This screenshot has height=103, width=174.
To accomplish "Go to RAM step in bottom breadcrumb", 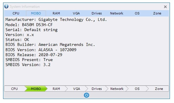I will [x=56, y=89].
